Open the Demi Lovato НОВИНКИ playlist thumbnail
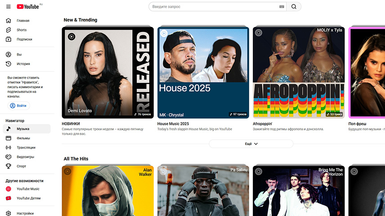Image resolution: width=385 pixels, height=216 pixels. 108,73
